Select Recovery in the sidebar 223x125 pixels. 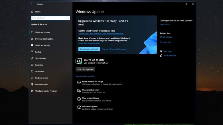[x=39, y=65]
